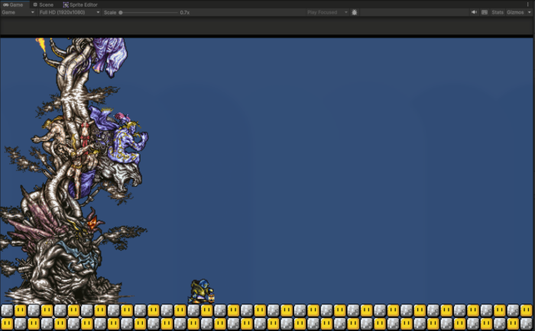Screen dimensions: 535x331
Task: Click the orange flame atop the boss tower
Action: click(x=41, y=43)
